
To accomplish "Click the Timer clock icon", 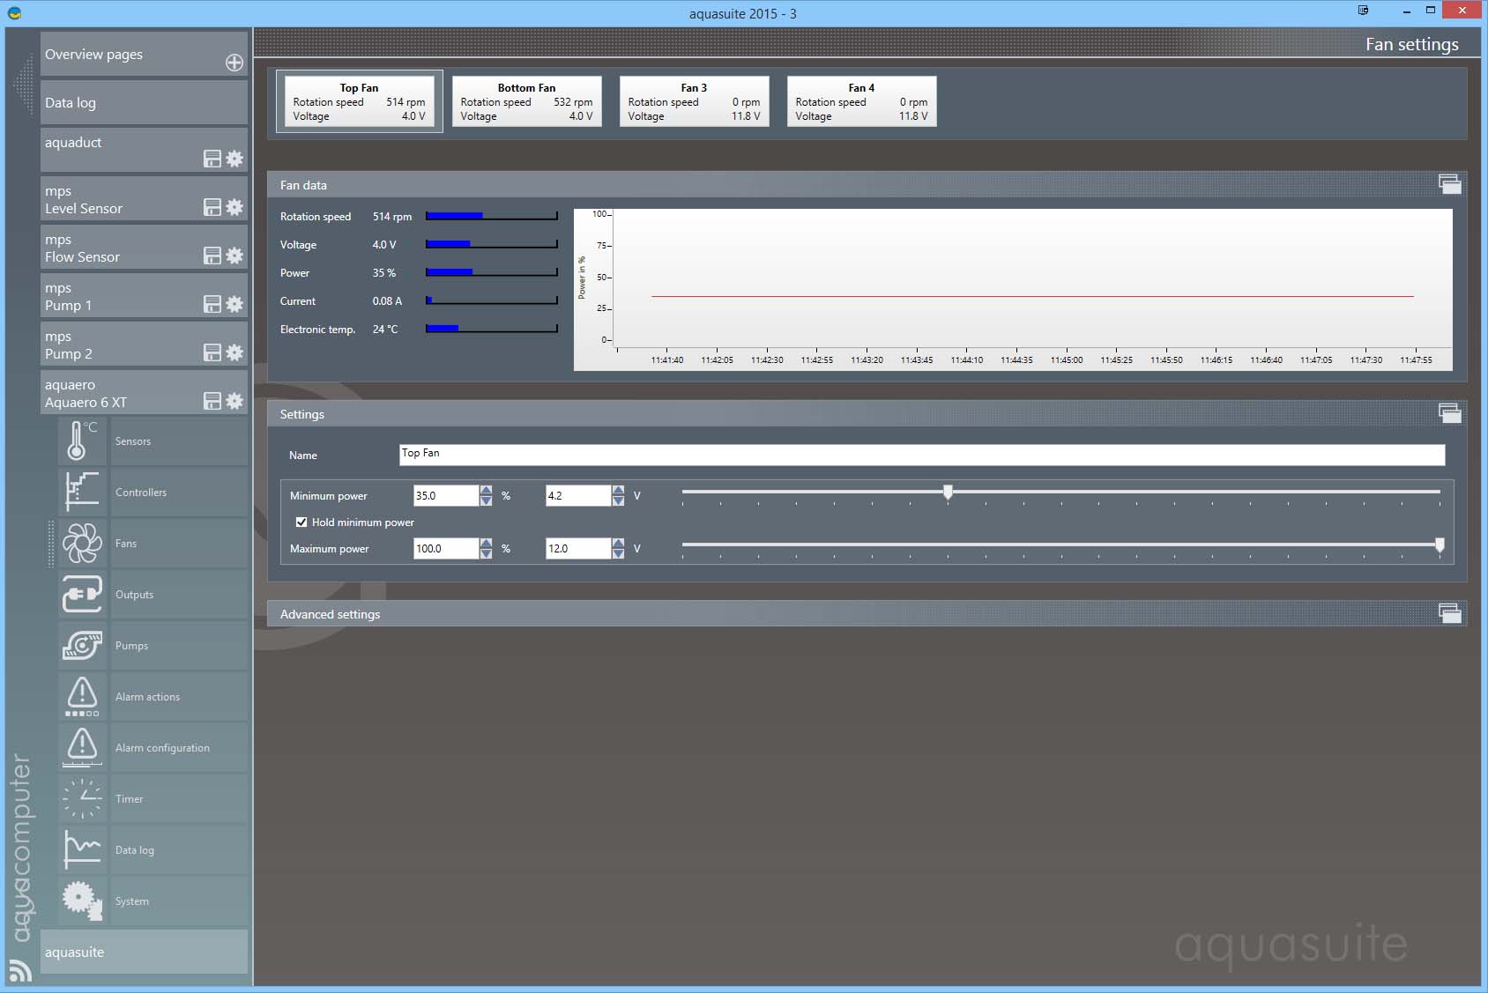I will coord(81,798).
